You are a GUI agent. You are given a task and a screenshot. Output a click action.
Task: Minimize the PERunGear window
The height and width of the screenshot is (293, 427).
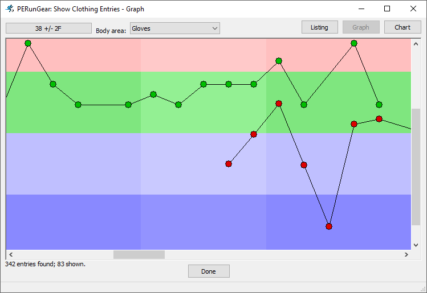(x=361, y=9)
